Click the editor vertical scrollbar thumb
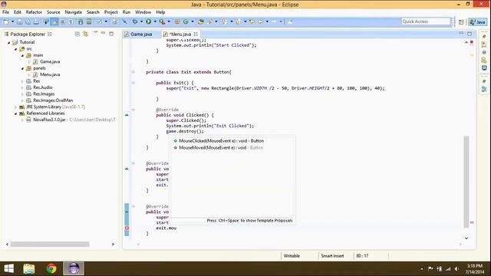The image size is (491, 276). pos(466,182)
